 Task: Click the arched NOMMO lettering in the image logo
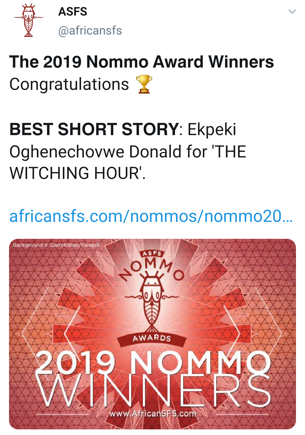pyautogui.click(x=152, y=267)
